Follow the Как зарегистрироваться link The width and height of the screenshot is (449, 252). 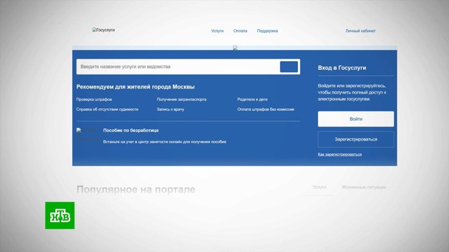(339, 154)
